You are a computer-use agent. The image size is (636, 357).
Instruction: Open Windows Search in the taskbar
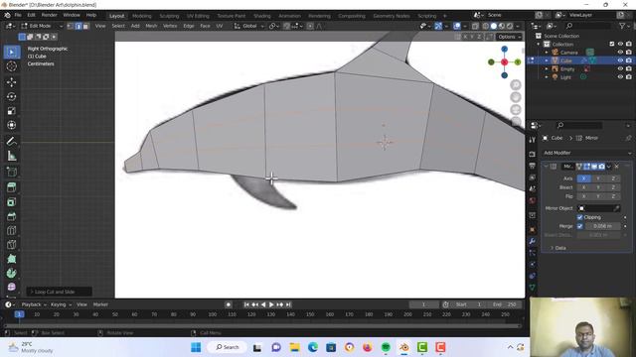pos(228,347)
